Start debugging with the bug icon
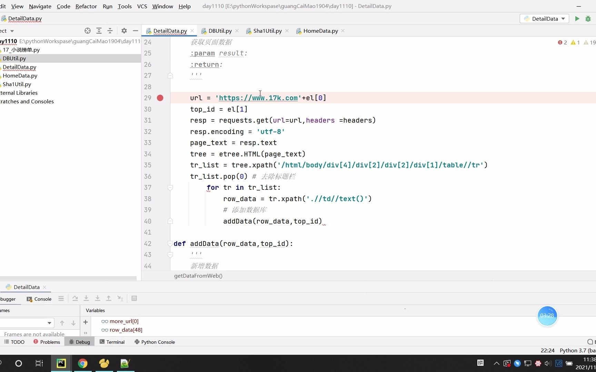 pyautogui.click(x=588, y=19)
